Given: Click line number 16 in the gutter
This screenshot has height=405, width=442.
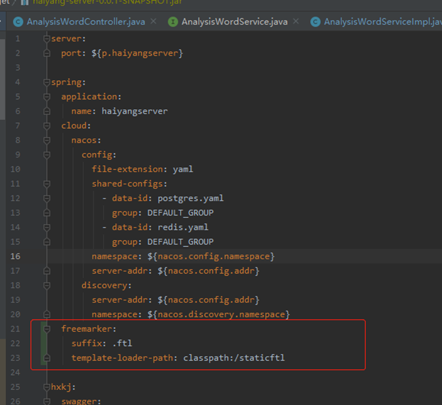Looking at the screenshot, I should coord(15,257).
